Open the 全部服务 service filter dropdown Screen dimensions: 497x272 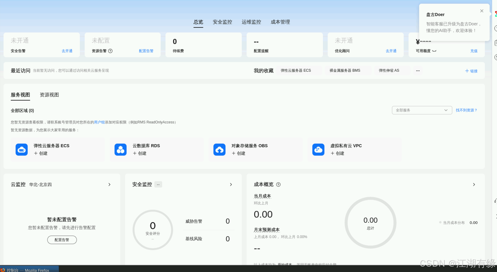(x=422, y=110)
